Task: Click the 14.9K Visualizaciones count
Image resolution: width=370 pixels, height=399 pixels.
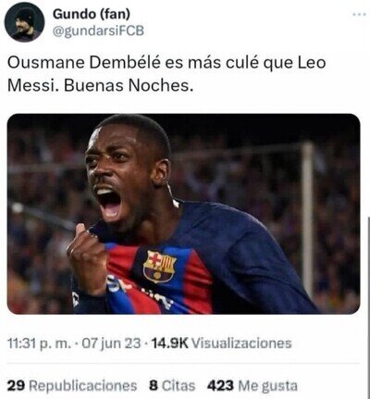Action: click(221, 343)
